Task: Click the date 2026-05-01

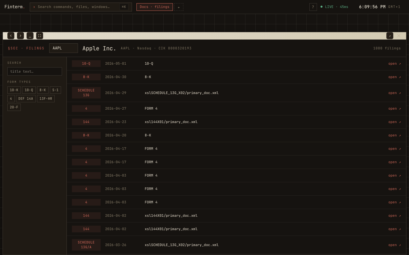Action: tap(116, 64)
